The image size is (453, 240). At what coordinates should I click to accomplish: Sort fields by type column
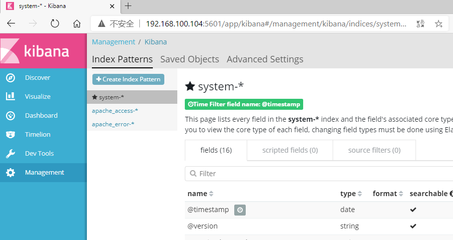[x=351, y=194]
